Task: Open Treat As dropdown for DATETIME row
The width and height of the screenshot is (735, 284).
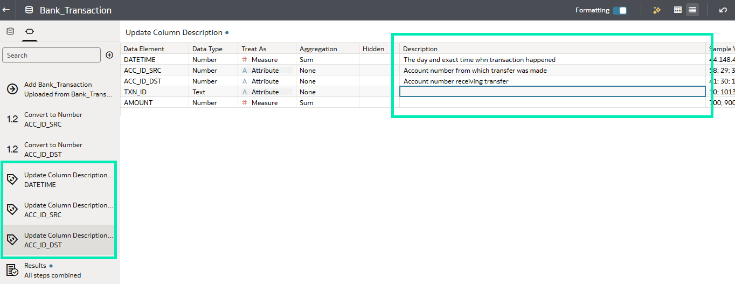Action: pos(266,60)
